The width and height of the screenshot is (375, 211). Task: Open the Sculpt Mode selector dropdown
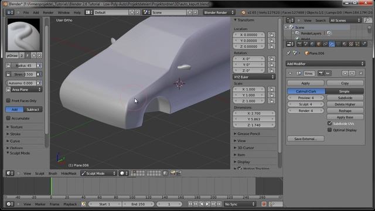(98, 173)
